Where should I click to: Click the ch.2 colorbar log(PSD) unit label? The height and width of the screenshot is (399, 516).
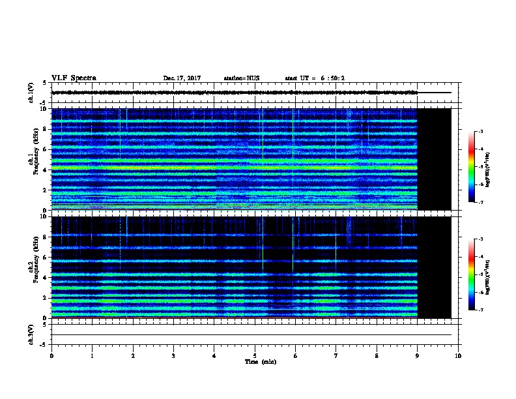pyautogui.click(x=487, y=277)
